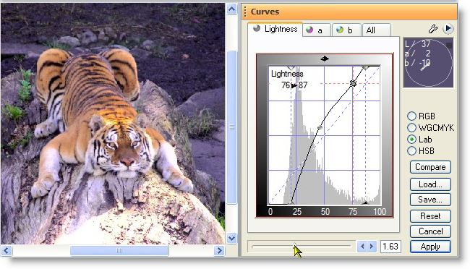This screenshot has height=269, width=470.
Task: Click the image scroll up arrow
Action: click(231, 9)
